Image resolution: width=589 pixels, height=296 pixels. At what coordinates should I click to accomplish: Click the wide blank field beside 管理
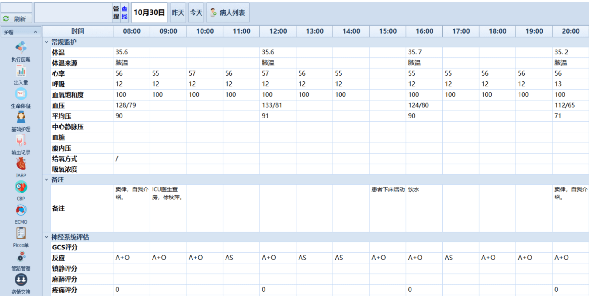click(73, 13)
